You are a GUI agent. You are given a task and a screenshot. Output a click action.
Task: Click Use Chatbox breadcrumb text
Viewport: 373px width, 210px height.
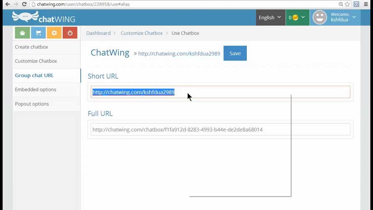tap(185, 33)
